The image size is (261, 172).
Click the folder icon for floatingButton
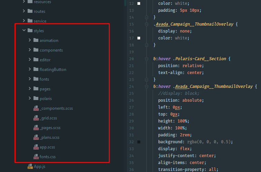coord(36,70)
